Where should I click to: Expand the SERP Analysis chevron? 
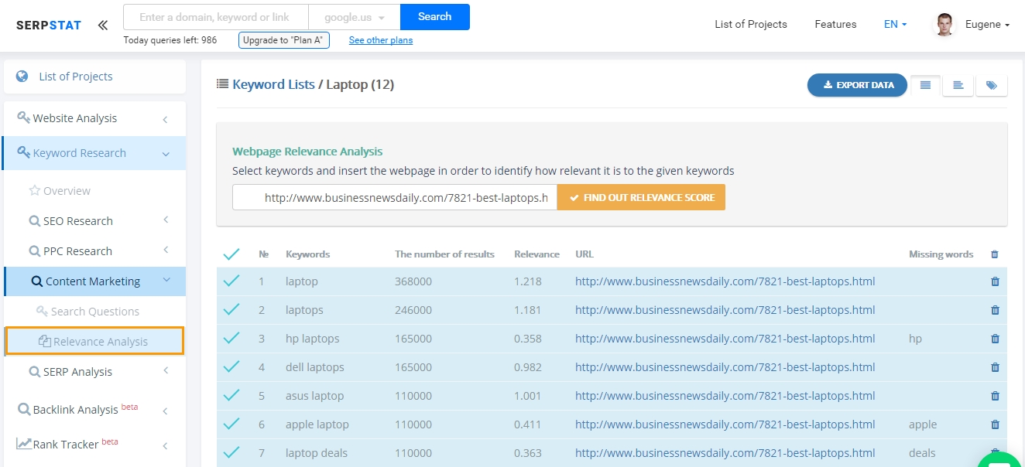(166, 371)
